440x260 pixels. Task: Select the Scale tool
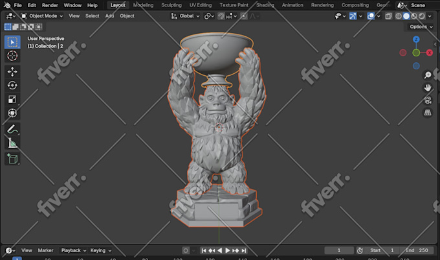(x=12, y=99)
